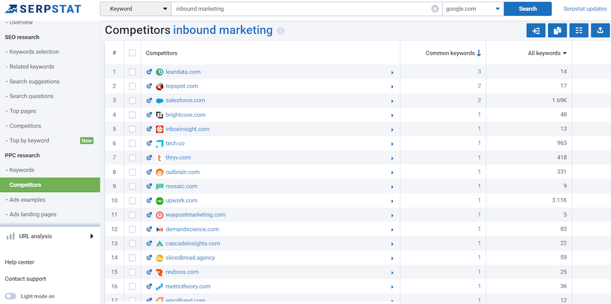Click the inbound marketing search input field
Image resolution: width=611 pixels, height=304 pixels.
(x=299, y=9)
